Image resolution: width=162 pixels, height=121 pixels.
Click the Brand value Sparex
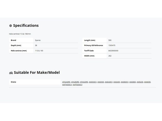38,40
